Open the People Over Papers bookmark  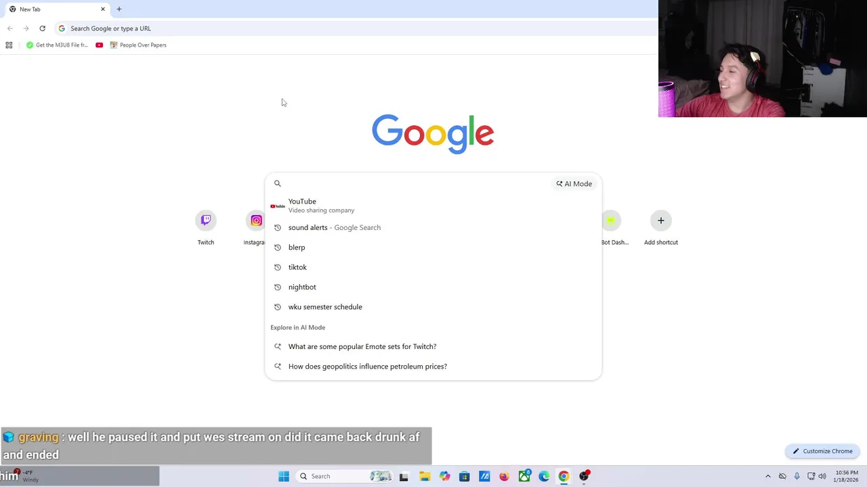click(138, 45)
